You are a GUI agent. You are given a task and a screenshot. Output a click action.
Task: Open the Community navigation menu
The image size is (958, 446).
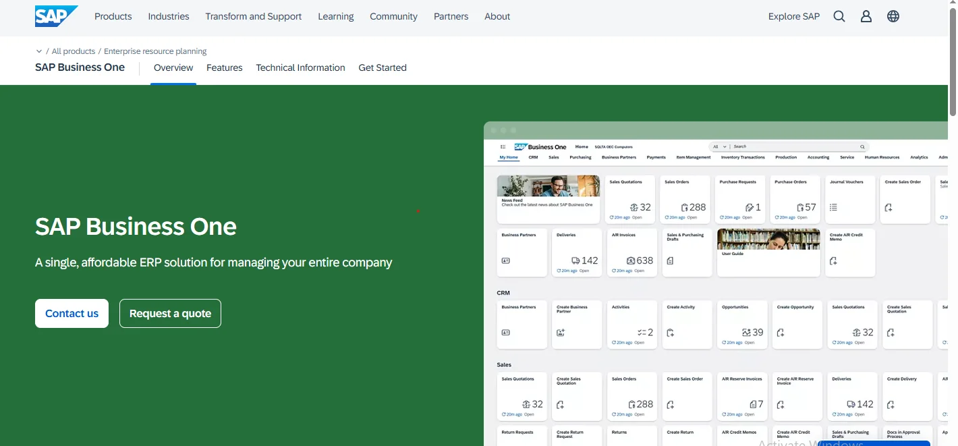393,16
